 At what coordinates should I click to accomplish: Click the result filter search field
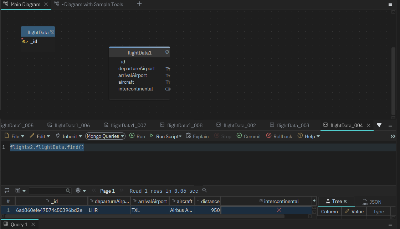tap(50, 191)
